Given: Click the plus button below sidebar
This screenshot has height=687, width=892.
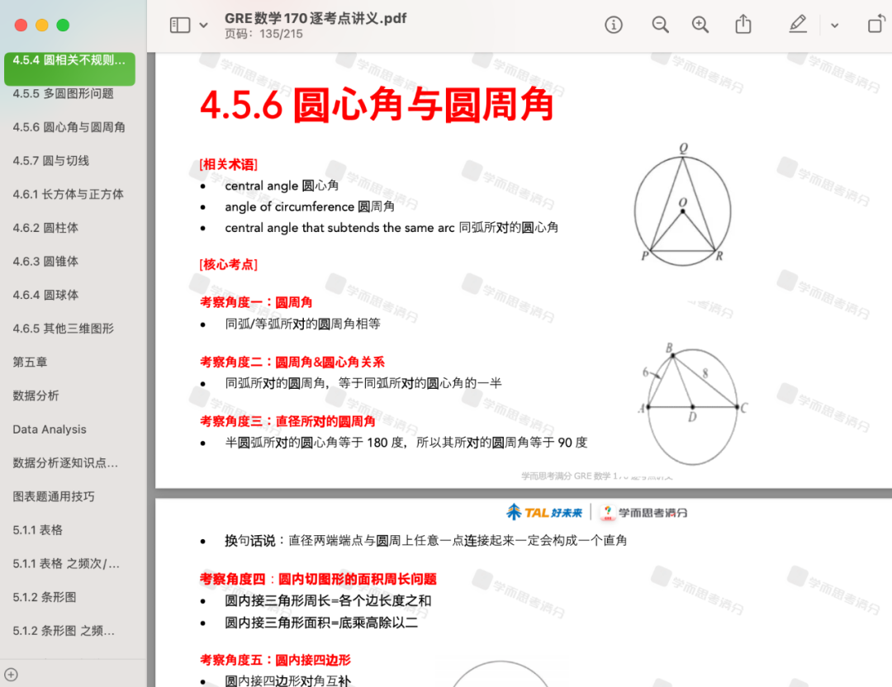Looking at the screenshot, I should pos(12,675).
